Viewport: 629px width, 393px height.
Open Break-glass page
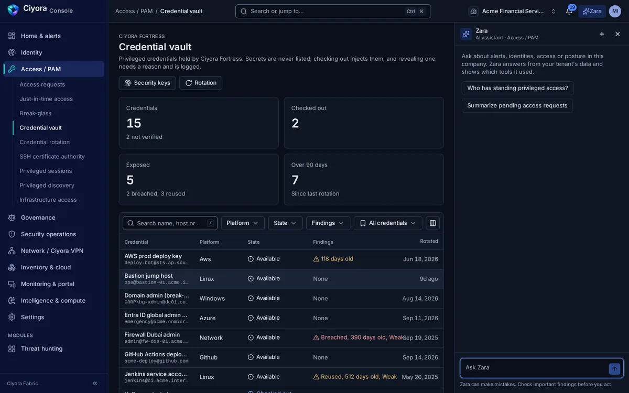click(x=36, y=113)
